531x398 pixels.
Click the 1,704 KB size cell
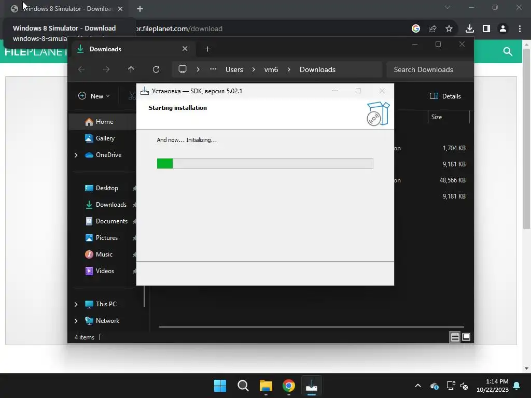[x=454, y=148]
